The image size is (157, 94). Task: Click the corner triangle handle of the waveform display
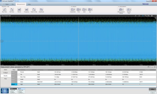click(x=155, y=18)
